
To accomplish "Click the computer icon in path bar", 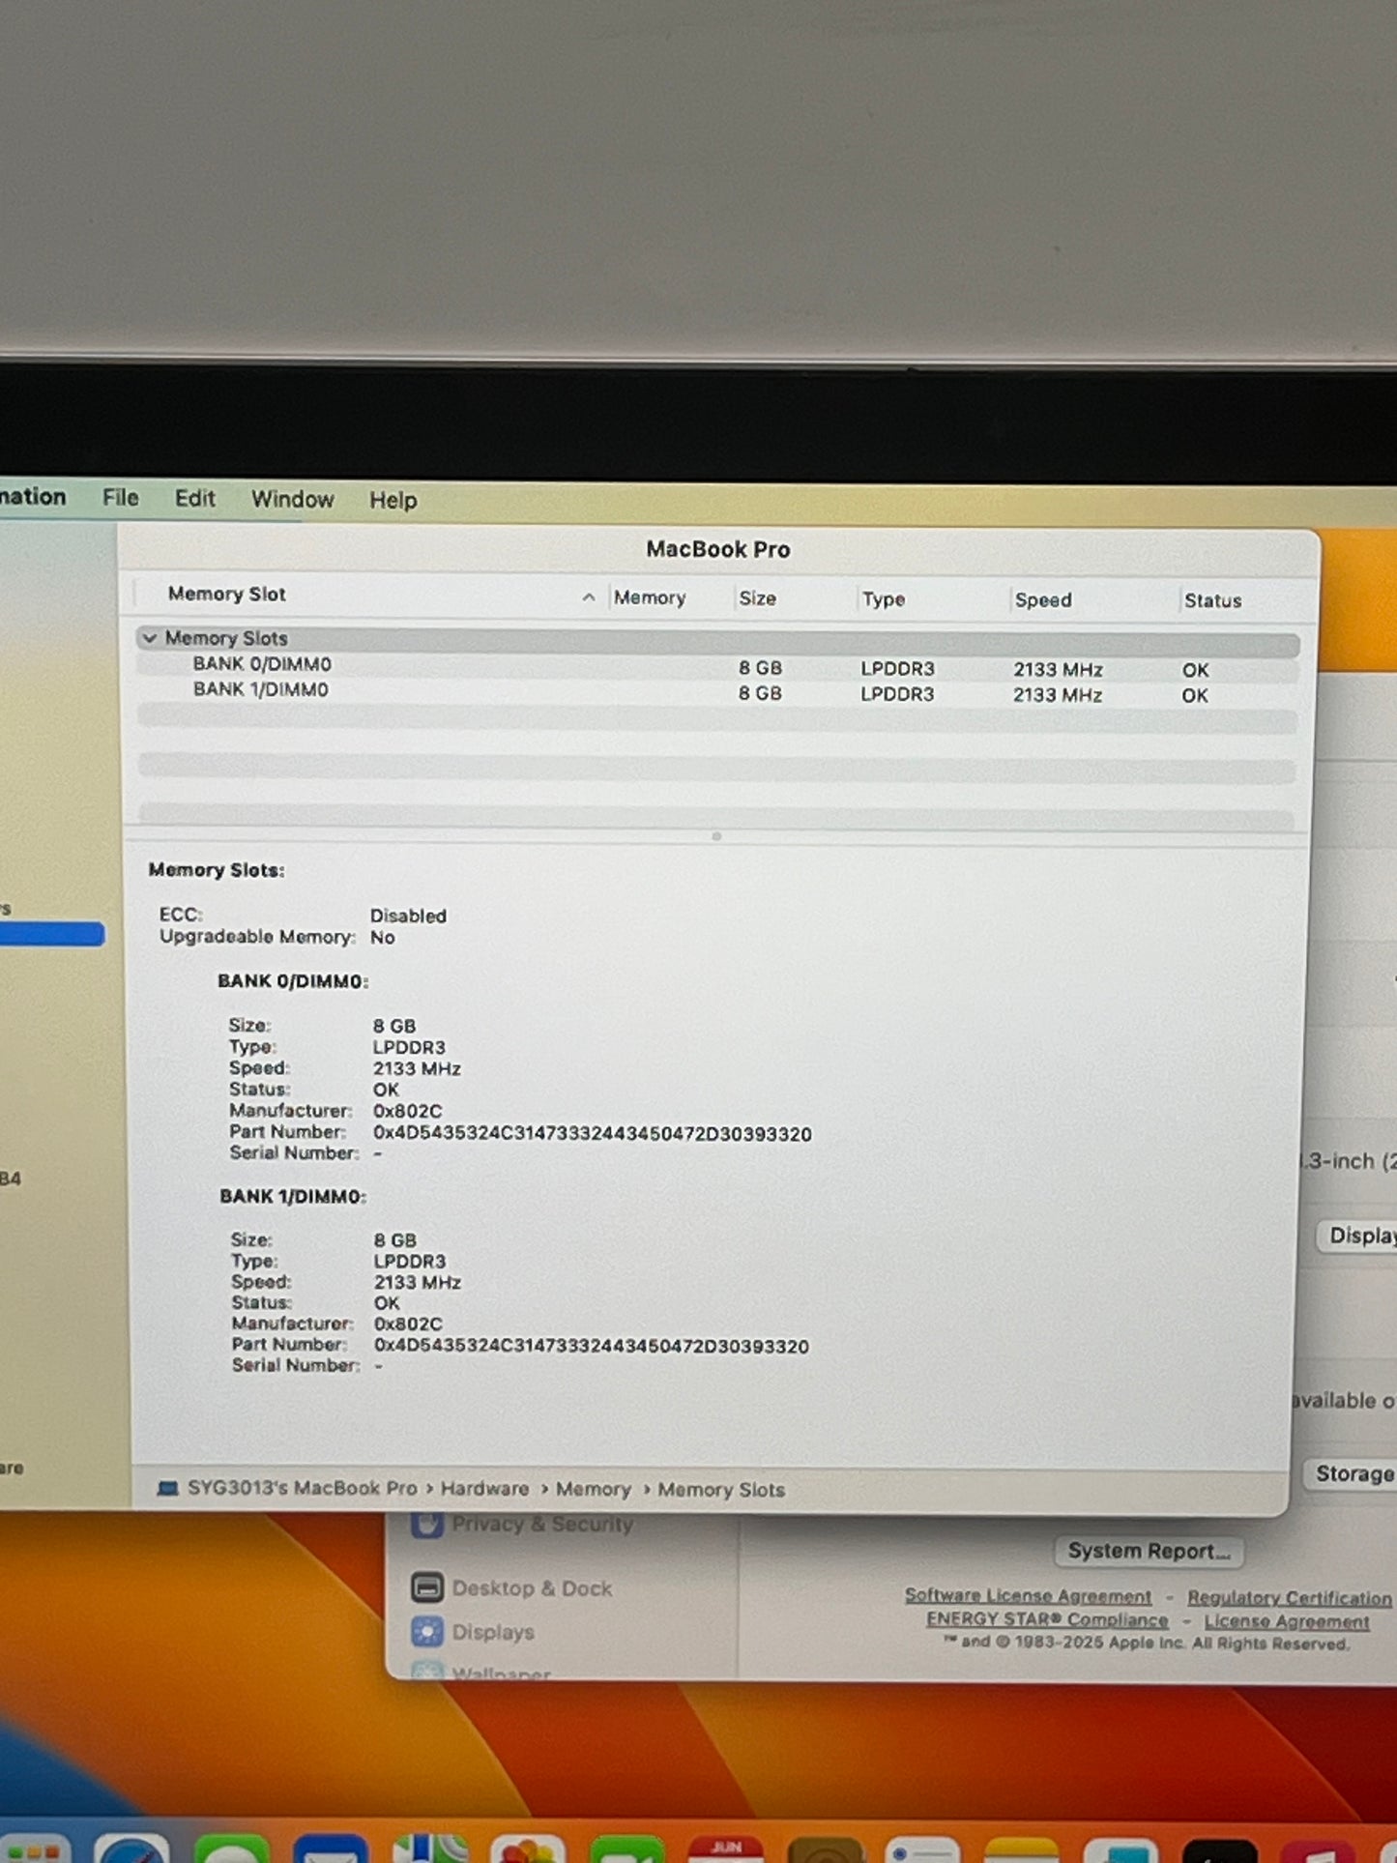I will click(167, 1488).
